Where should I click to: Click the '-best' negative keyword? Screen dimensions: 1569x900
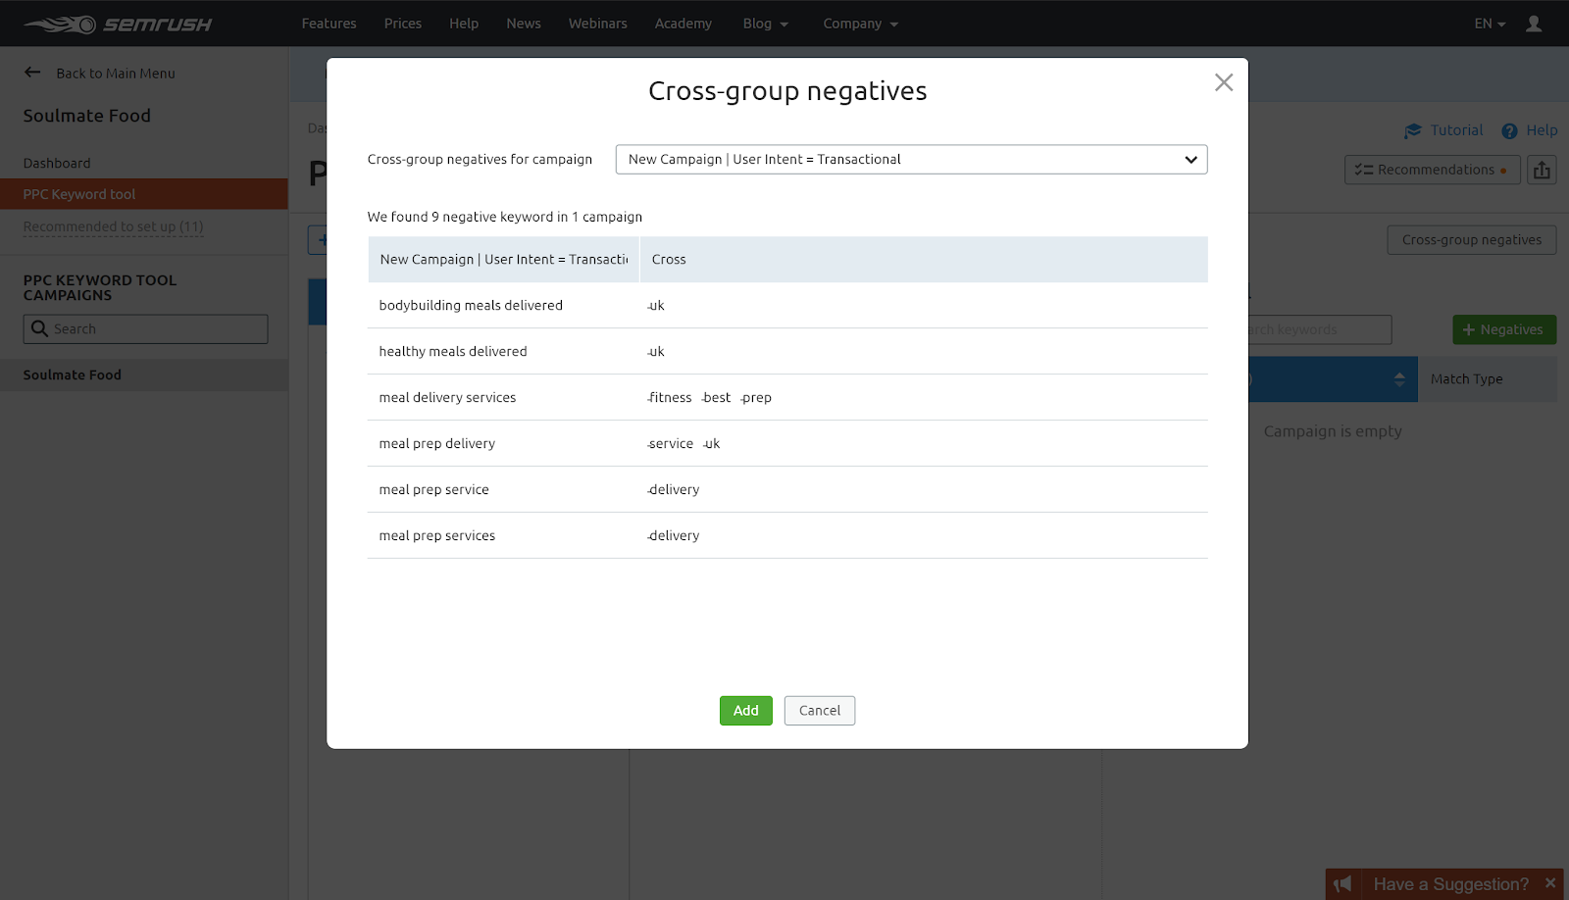coord(716,398)
